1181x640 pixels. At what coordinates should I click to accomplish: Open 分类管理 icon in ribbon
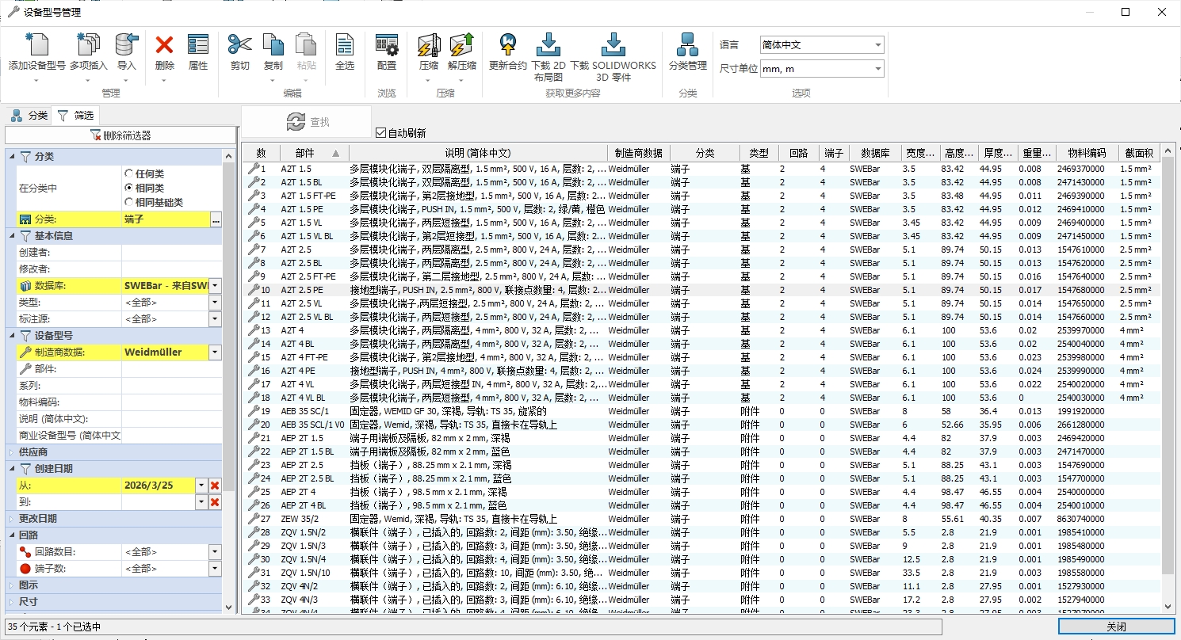pyautogui.click(x=687, y=46)
